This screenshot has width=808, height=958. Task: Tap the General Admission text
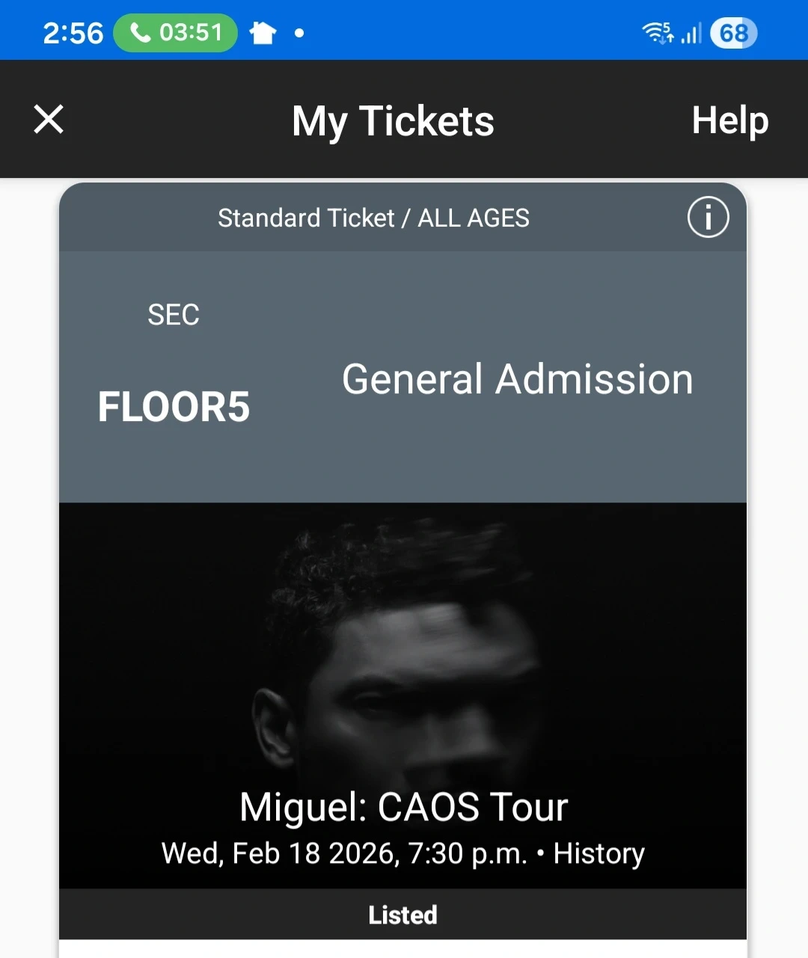tap(517, 379)
